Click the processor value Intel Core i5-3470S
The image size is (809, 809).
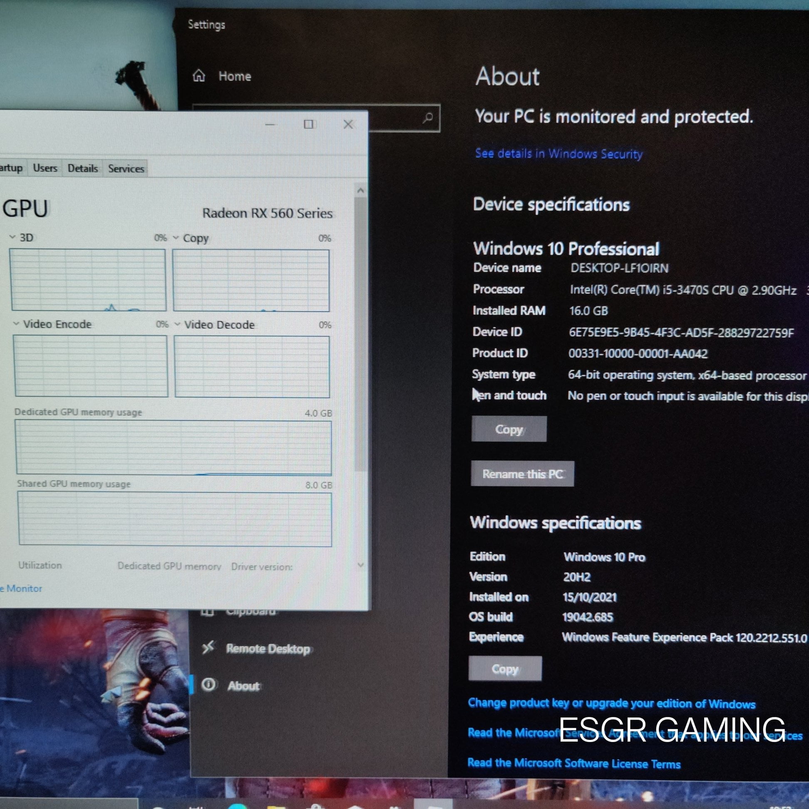[x=682, y=290]
